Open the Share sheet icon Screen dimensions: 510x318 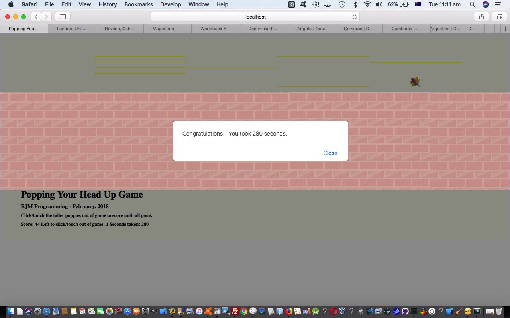pos(481,17)
